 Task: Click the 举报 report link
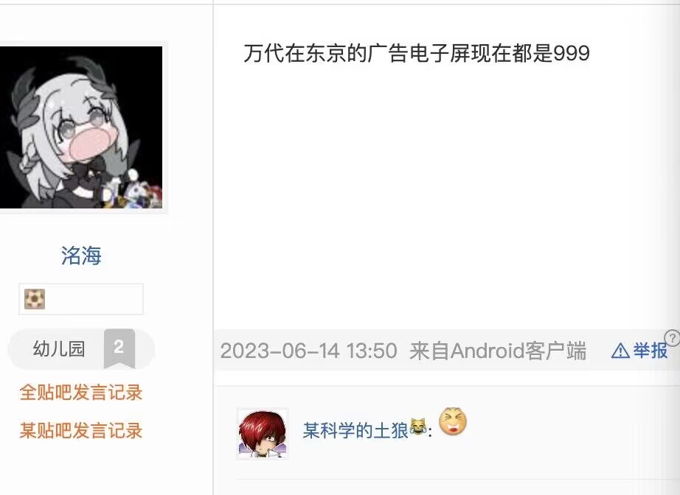650,351
